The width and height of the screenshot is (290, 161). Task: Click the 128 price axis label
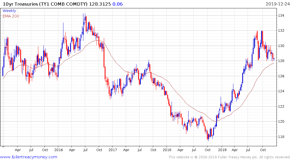tap(281, 61)
